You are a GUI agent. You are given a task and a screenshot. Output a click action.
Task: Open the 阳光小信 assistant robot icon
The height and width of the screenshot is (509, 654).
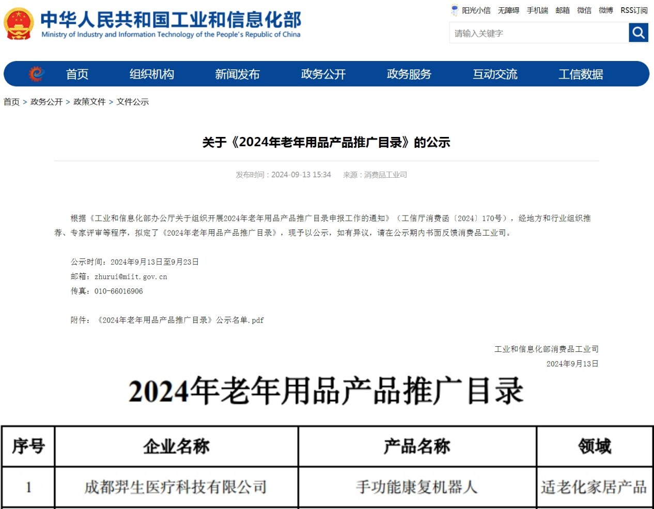[x=454, y=10]
